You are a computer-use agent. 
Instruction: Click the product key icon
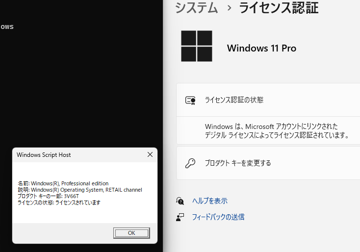point(190,163)
